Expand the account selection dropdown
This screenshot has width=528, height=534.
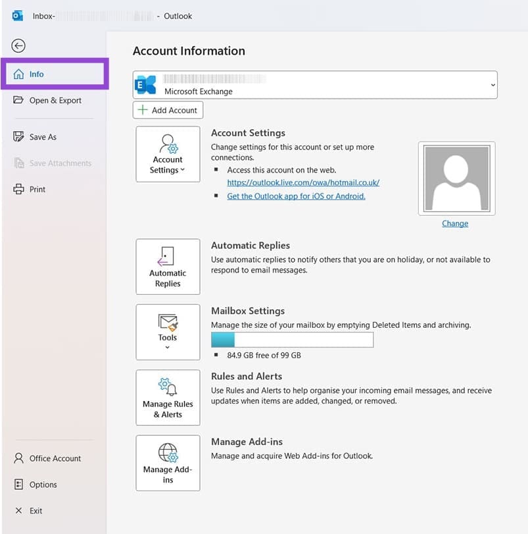pos(492,84)
